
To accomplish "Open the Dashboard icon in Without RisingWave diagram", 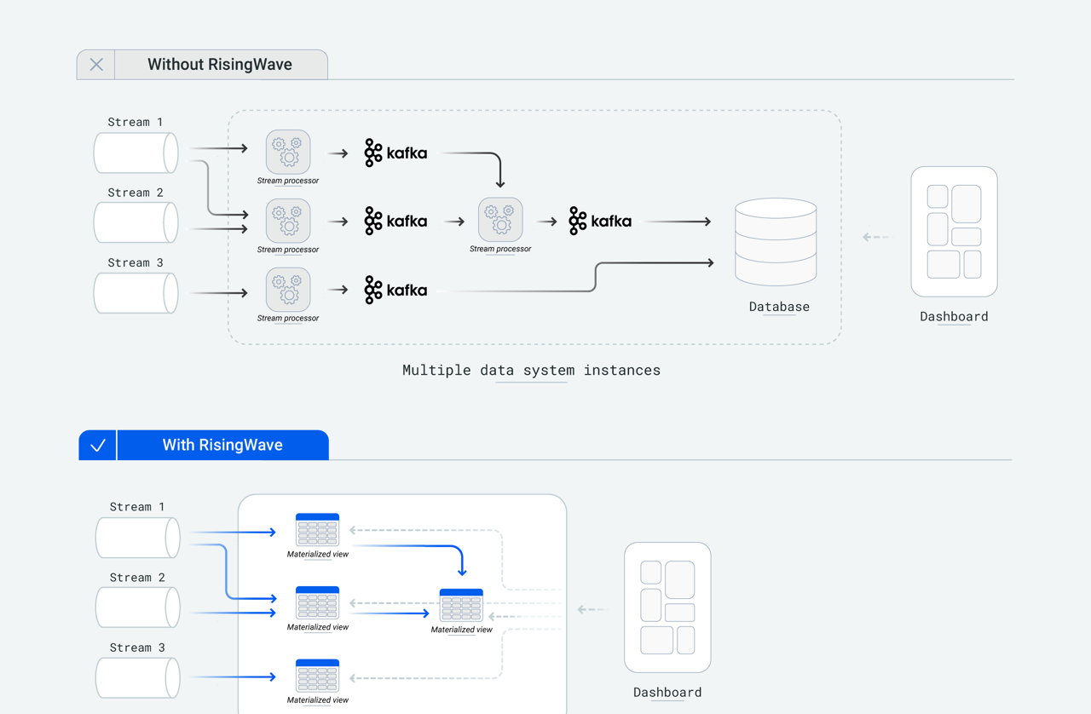I will [x=955, y=232].
